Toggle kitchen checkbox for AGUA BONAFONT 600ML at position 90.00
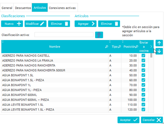The image size is (164, 124). tap(143, 95)
